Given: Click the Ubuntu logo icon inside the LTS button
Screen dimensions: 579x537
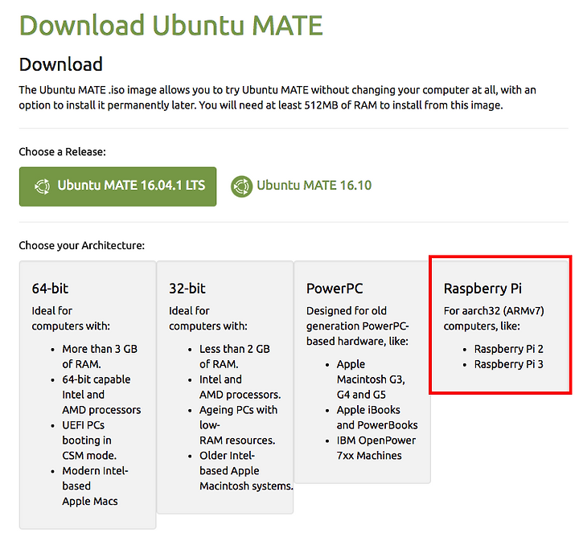Looking at the screenshot, I should tap(42, 187).
